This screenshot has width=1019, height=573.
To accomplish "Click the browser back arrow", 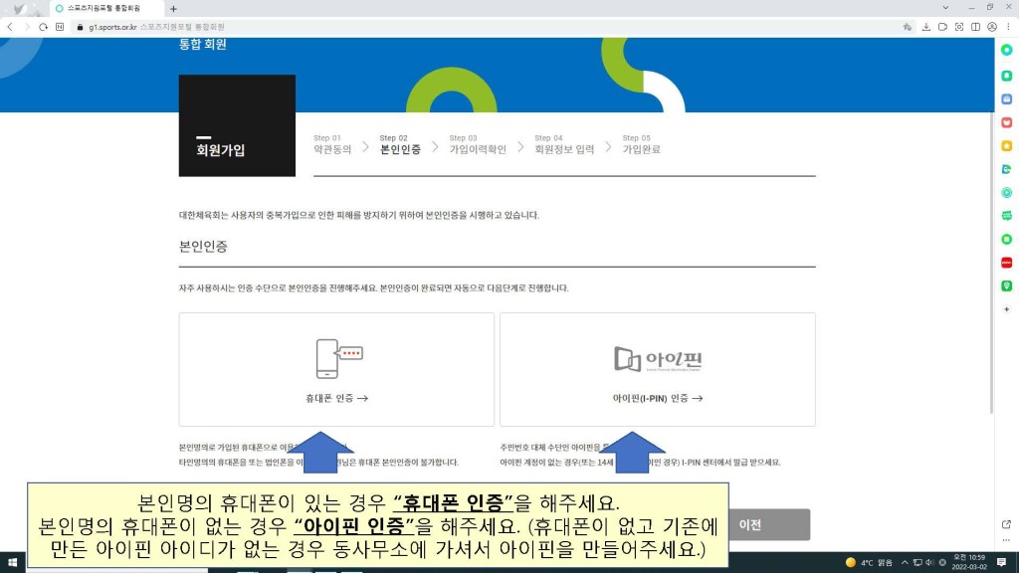I will (x=10, y=27).
